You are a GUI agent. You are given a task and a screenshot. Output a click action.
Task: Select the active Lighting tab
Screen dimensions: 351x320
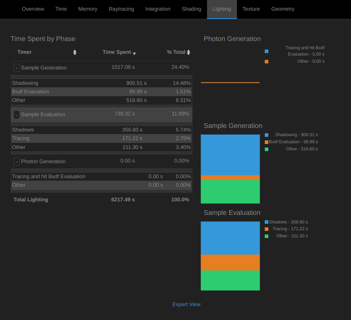(222, 9)
